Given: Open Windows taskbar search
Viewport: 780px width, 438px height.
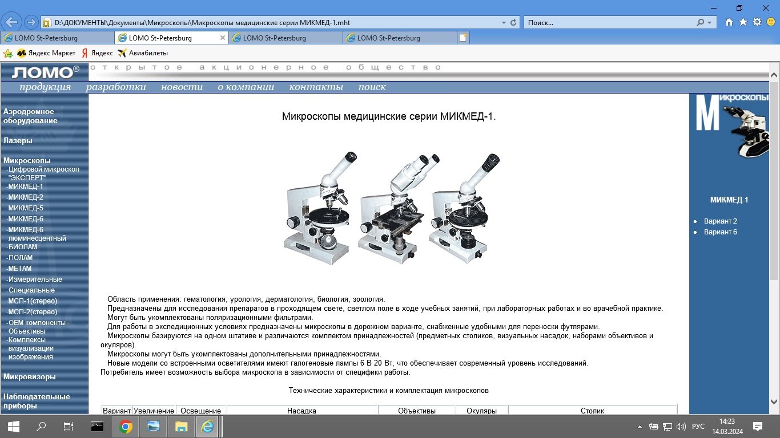Looking at the screenshot, I should [41, 426].
